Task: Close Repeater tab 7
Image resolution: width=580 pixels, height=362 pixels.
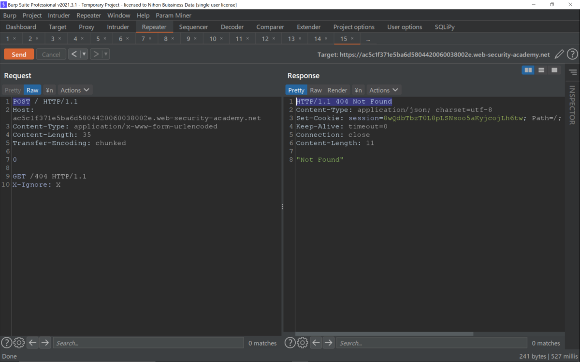Action: [x=150, y=39]
